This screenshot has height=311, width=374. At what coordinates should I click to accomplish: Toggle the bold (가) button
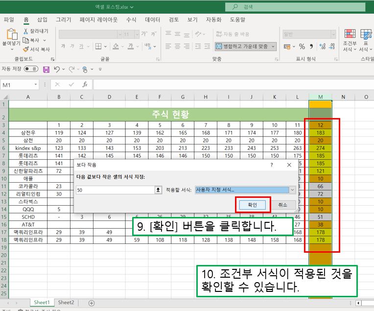click(x=63, y=46)
